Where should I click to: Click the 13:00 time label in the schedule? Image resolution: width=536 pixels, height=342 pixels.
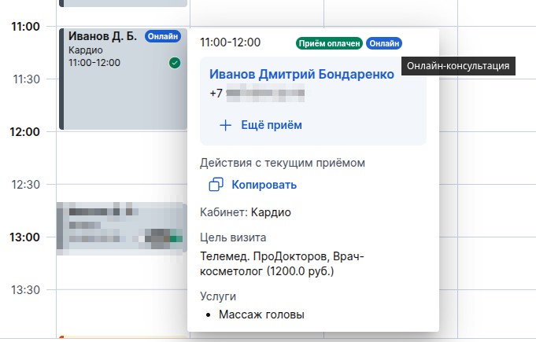point(24,237)
